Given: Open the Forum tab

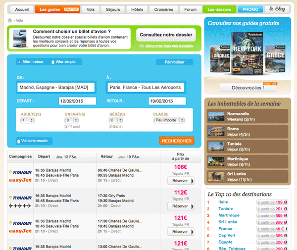Looking at the screenshot, I should 191,9.
